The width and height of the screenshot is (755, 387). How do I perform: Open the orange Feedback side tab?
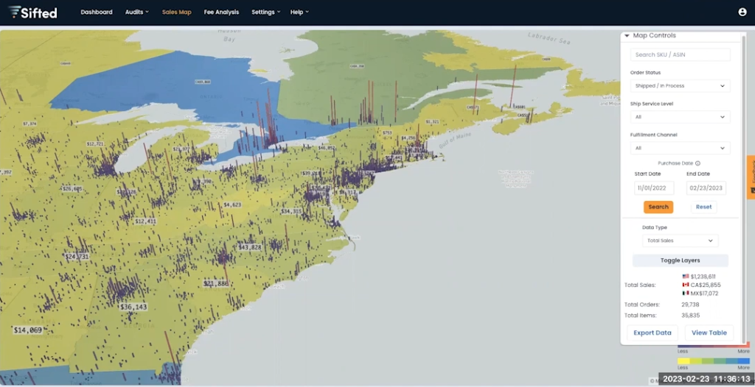coord(751,177)
